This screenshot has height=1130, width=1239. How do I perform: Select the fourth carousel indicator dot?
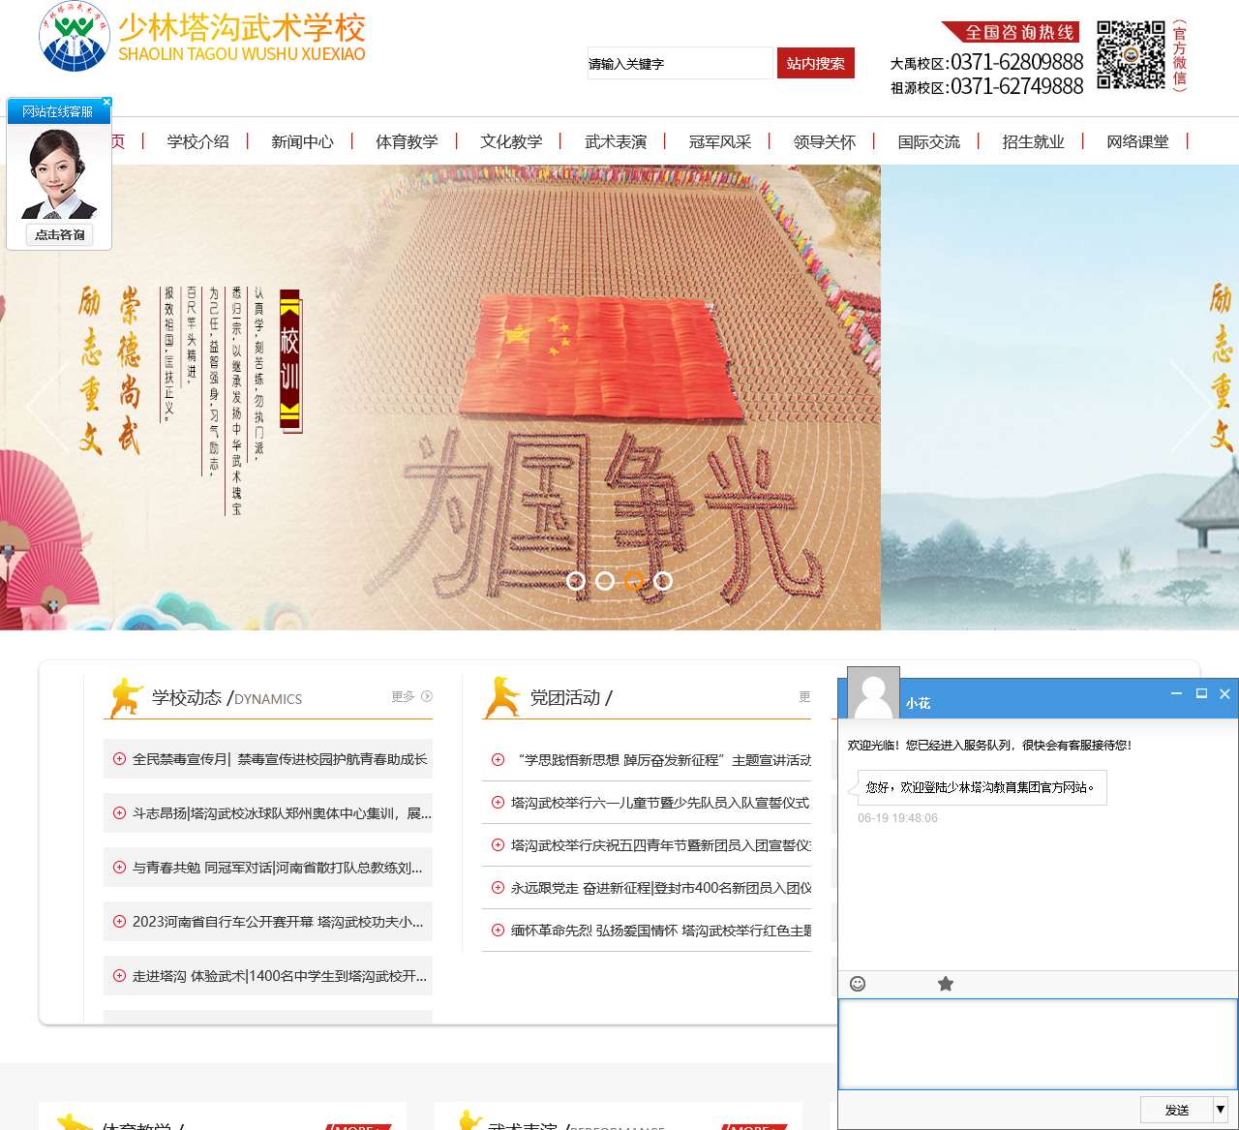tap(663, 581)
